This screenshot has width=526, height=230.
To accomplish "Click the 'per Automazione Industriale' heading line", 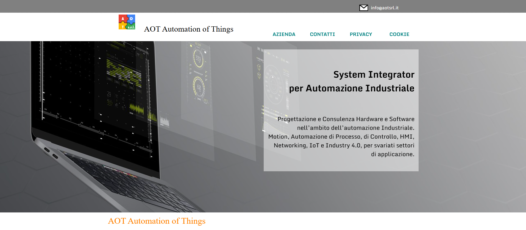I will point(352,88).
